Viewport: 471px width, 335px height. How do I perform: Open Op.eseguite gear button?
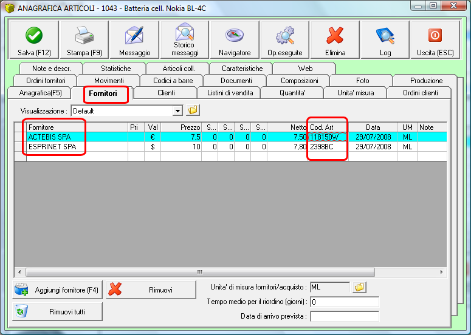285,39
